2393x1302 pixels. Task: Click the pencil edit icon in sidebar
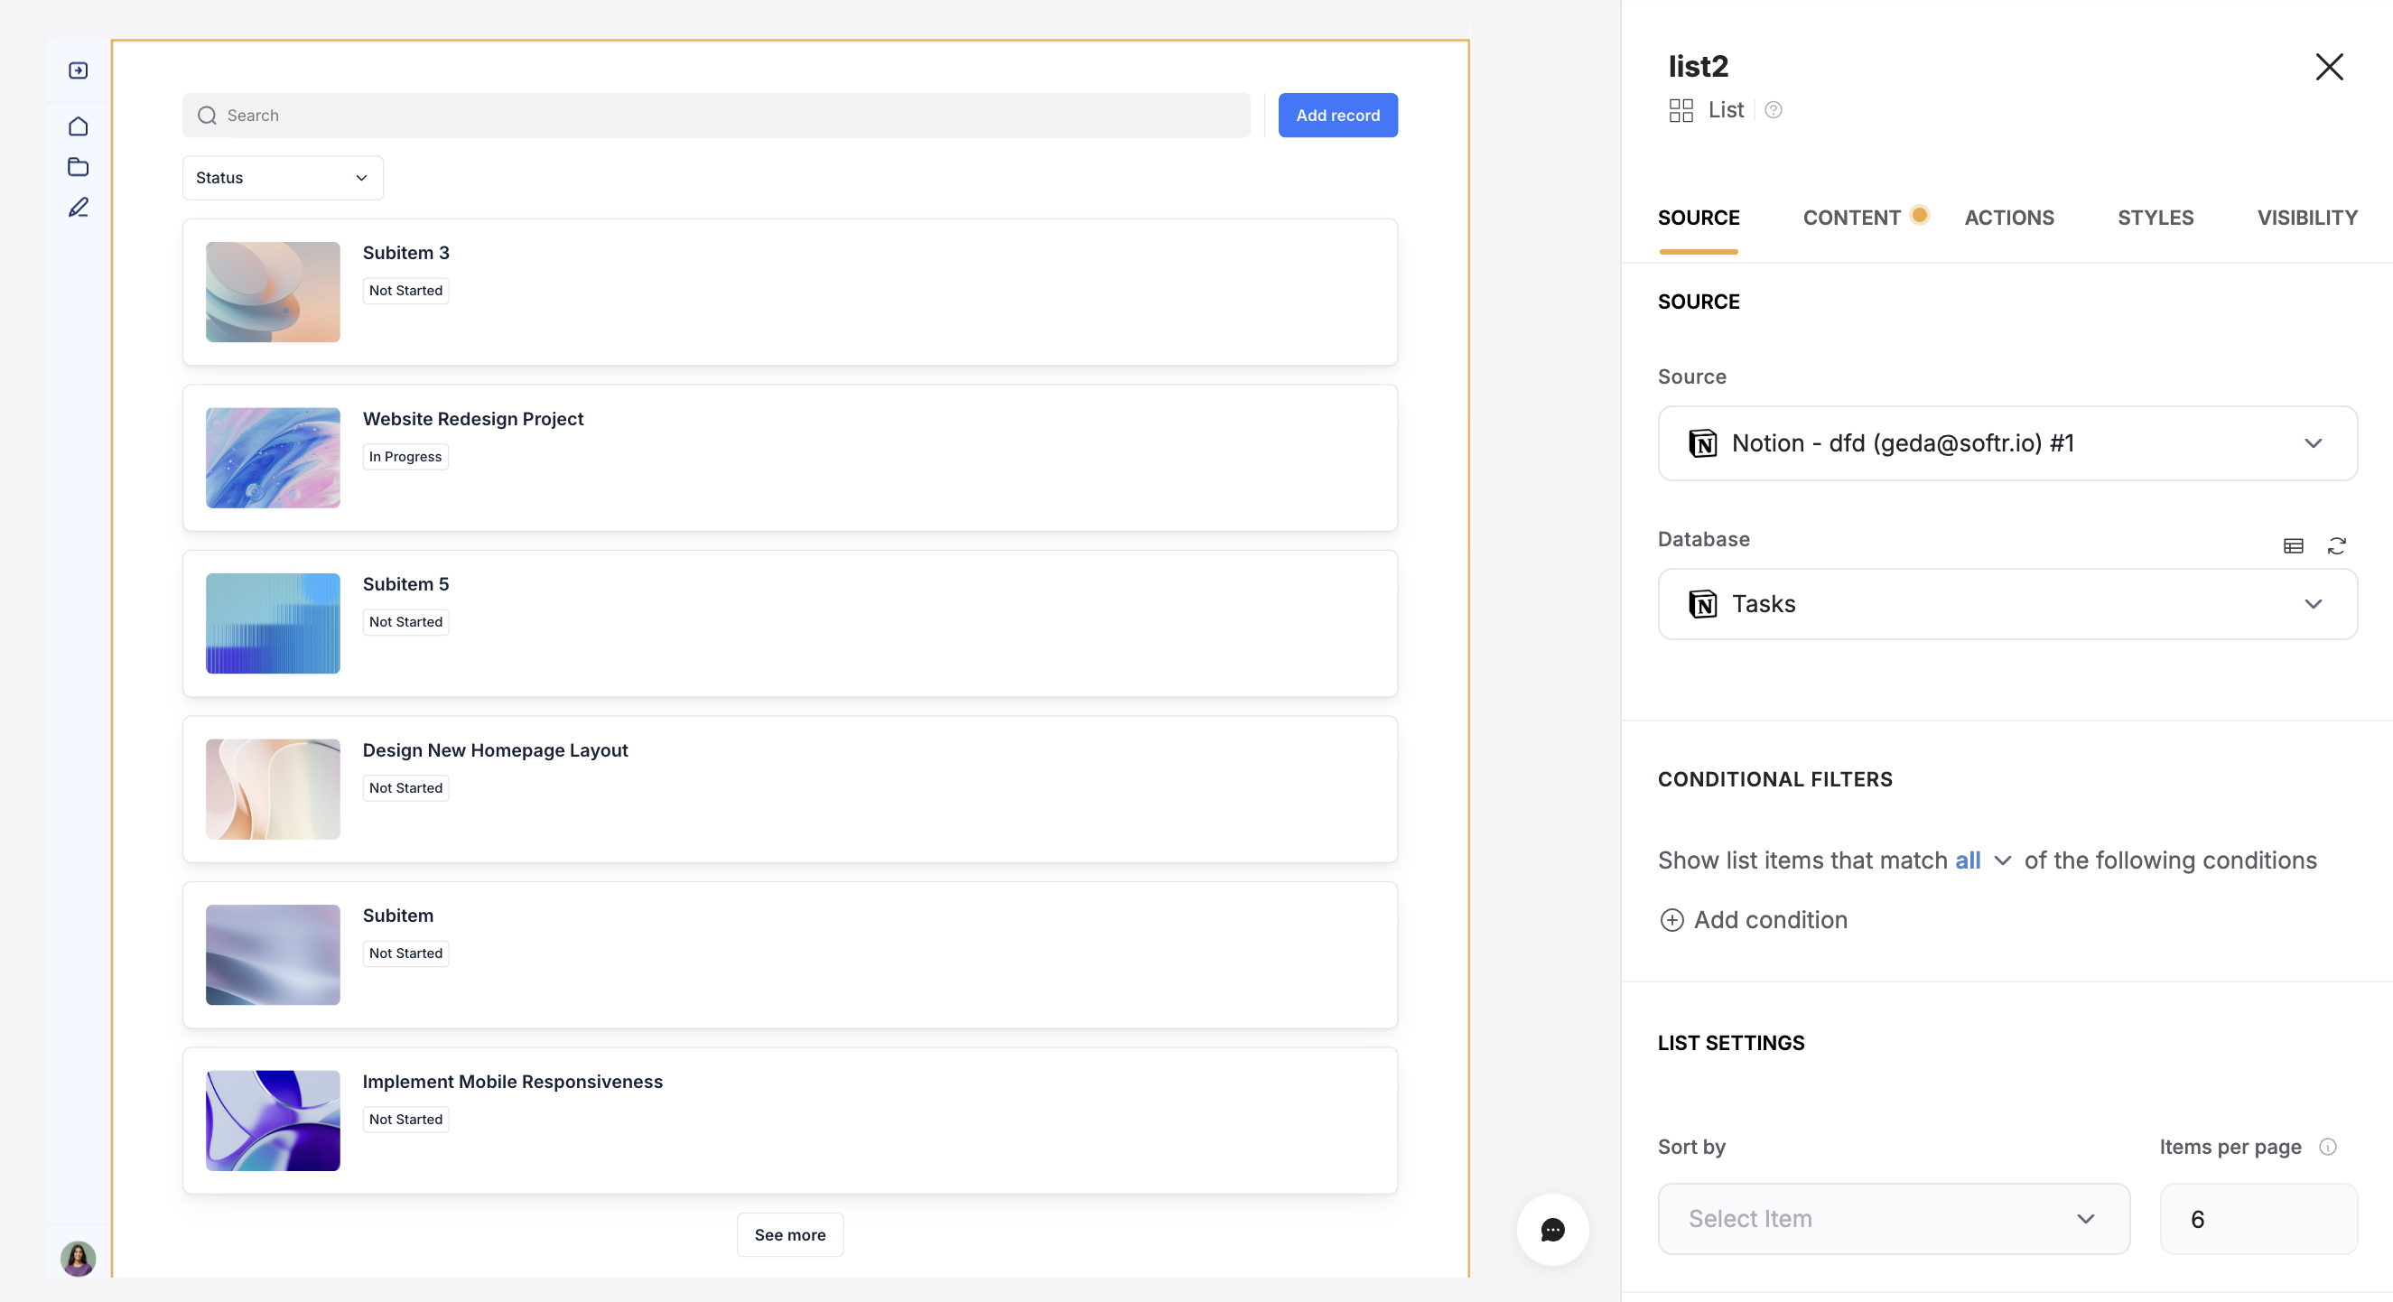78,208
